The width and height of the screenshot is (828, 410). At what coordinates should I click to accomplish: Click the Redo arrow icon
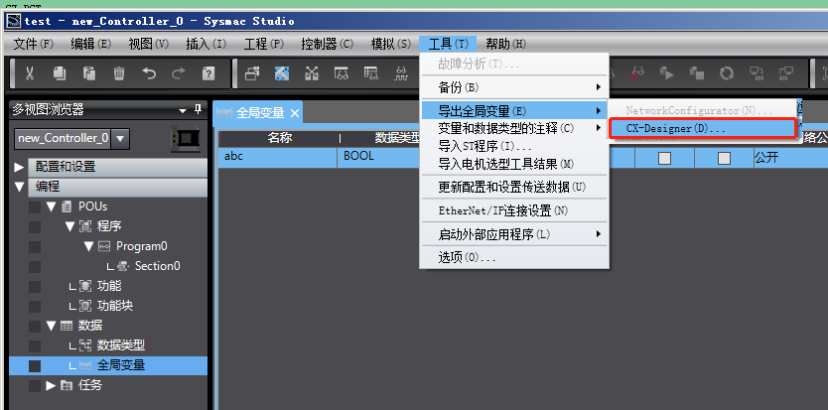coord(179,73)
